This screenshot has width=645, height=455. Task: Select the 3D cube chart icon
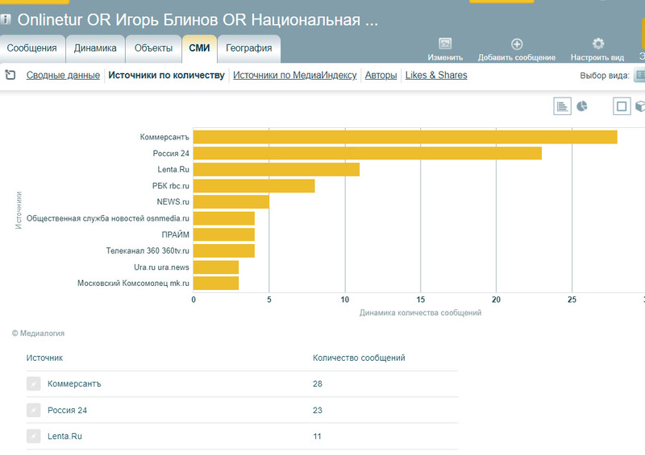(x=640, y=106)
